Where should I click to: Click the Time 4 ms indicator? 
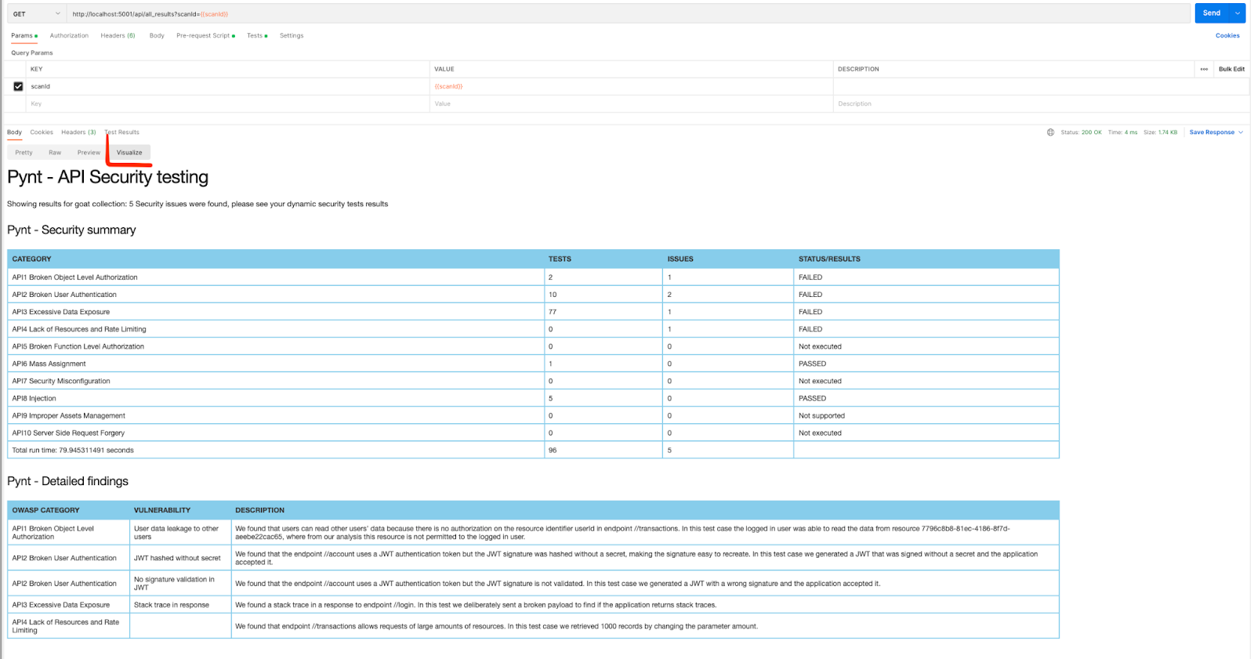click(x=1122, y=132)
